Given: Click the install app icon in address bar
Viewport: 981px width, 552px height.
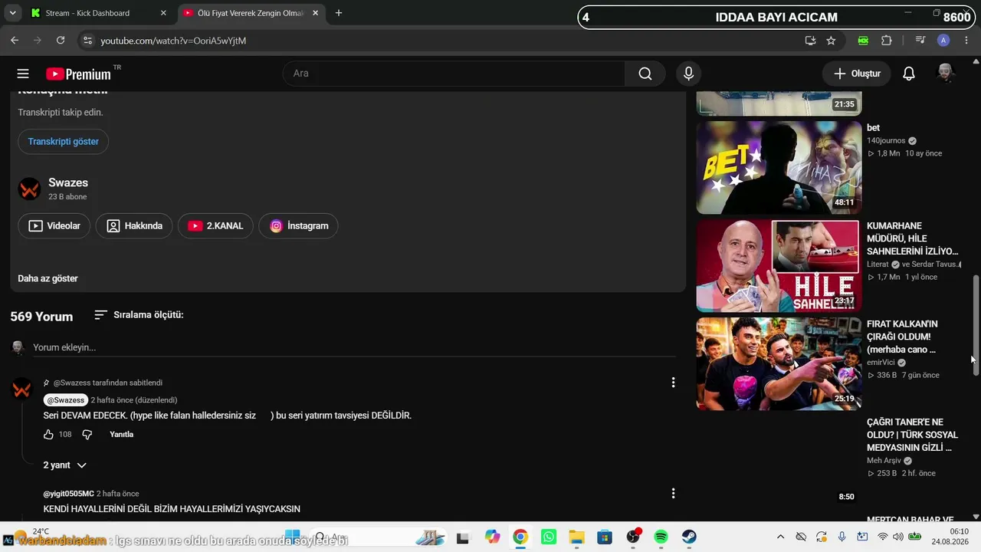Looking at the screenshot, I should click(x=810, y=41).
